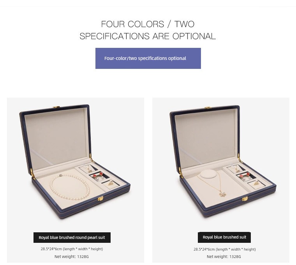Click left product Net weight: 1328G text
This screenshot has width=296, height=265.
pyautogui.click(x=72, y=256)
